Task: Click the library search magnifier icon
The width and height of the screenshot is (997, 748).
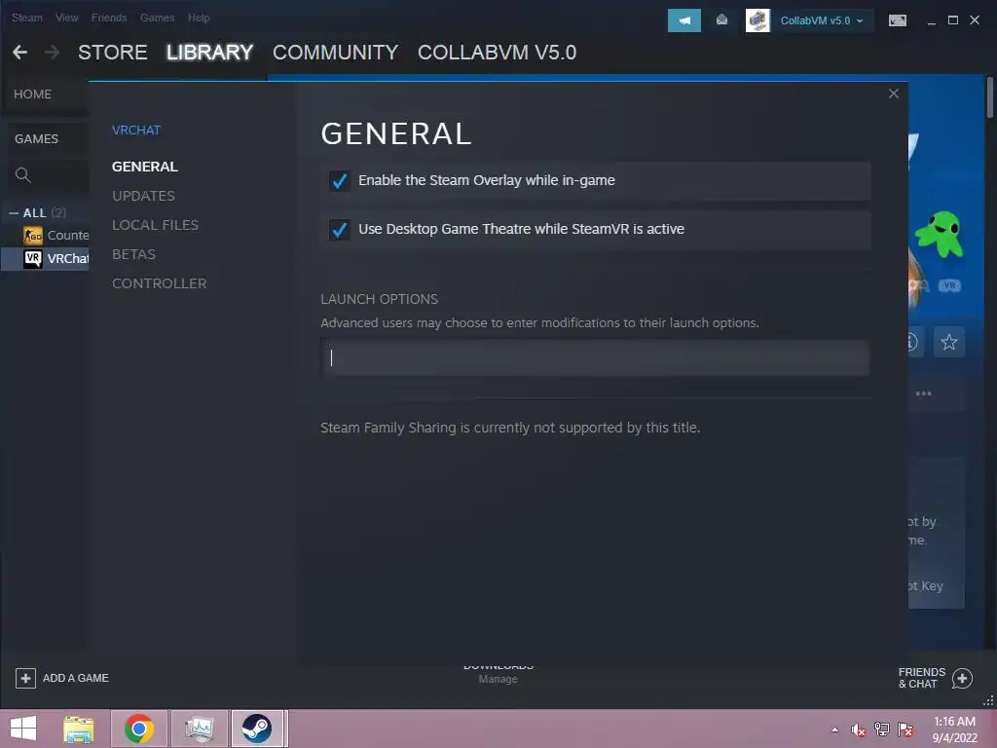Action: pyautogui.click(x=23, y=175)
